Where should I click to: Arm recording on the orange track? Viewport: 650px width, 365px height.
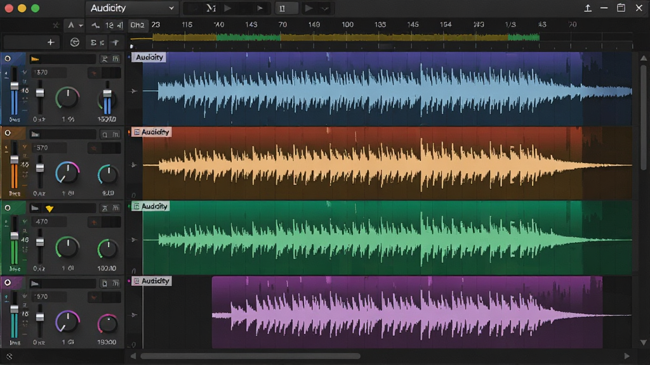coord(8,133)
